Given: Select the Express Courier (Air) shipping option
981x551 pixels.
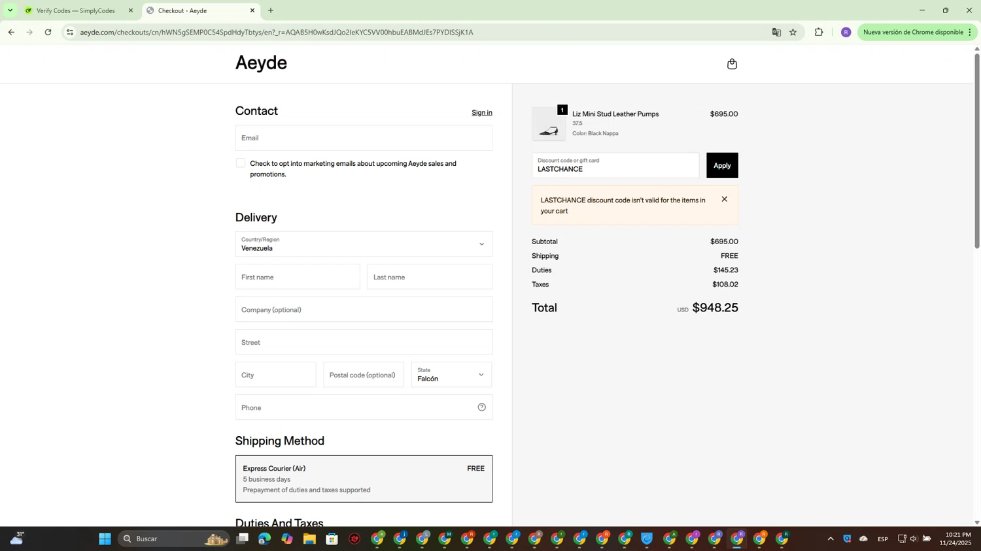Looking at the screenshot, I should click(x=364, y=479).
